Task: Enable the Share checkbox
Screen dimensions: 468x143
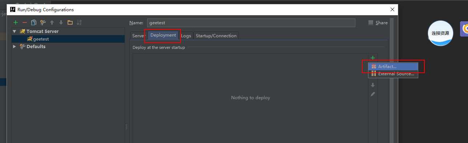Action: point(371,22)
